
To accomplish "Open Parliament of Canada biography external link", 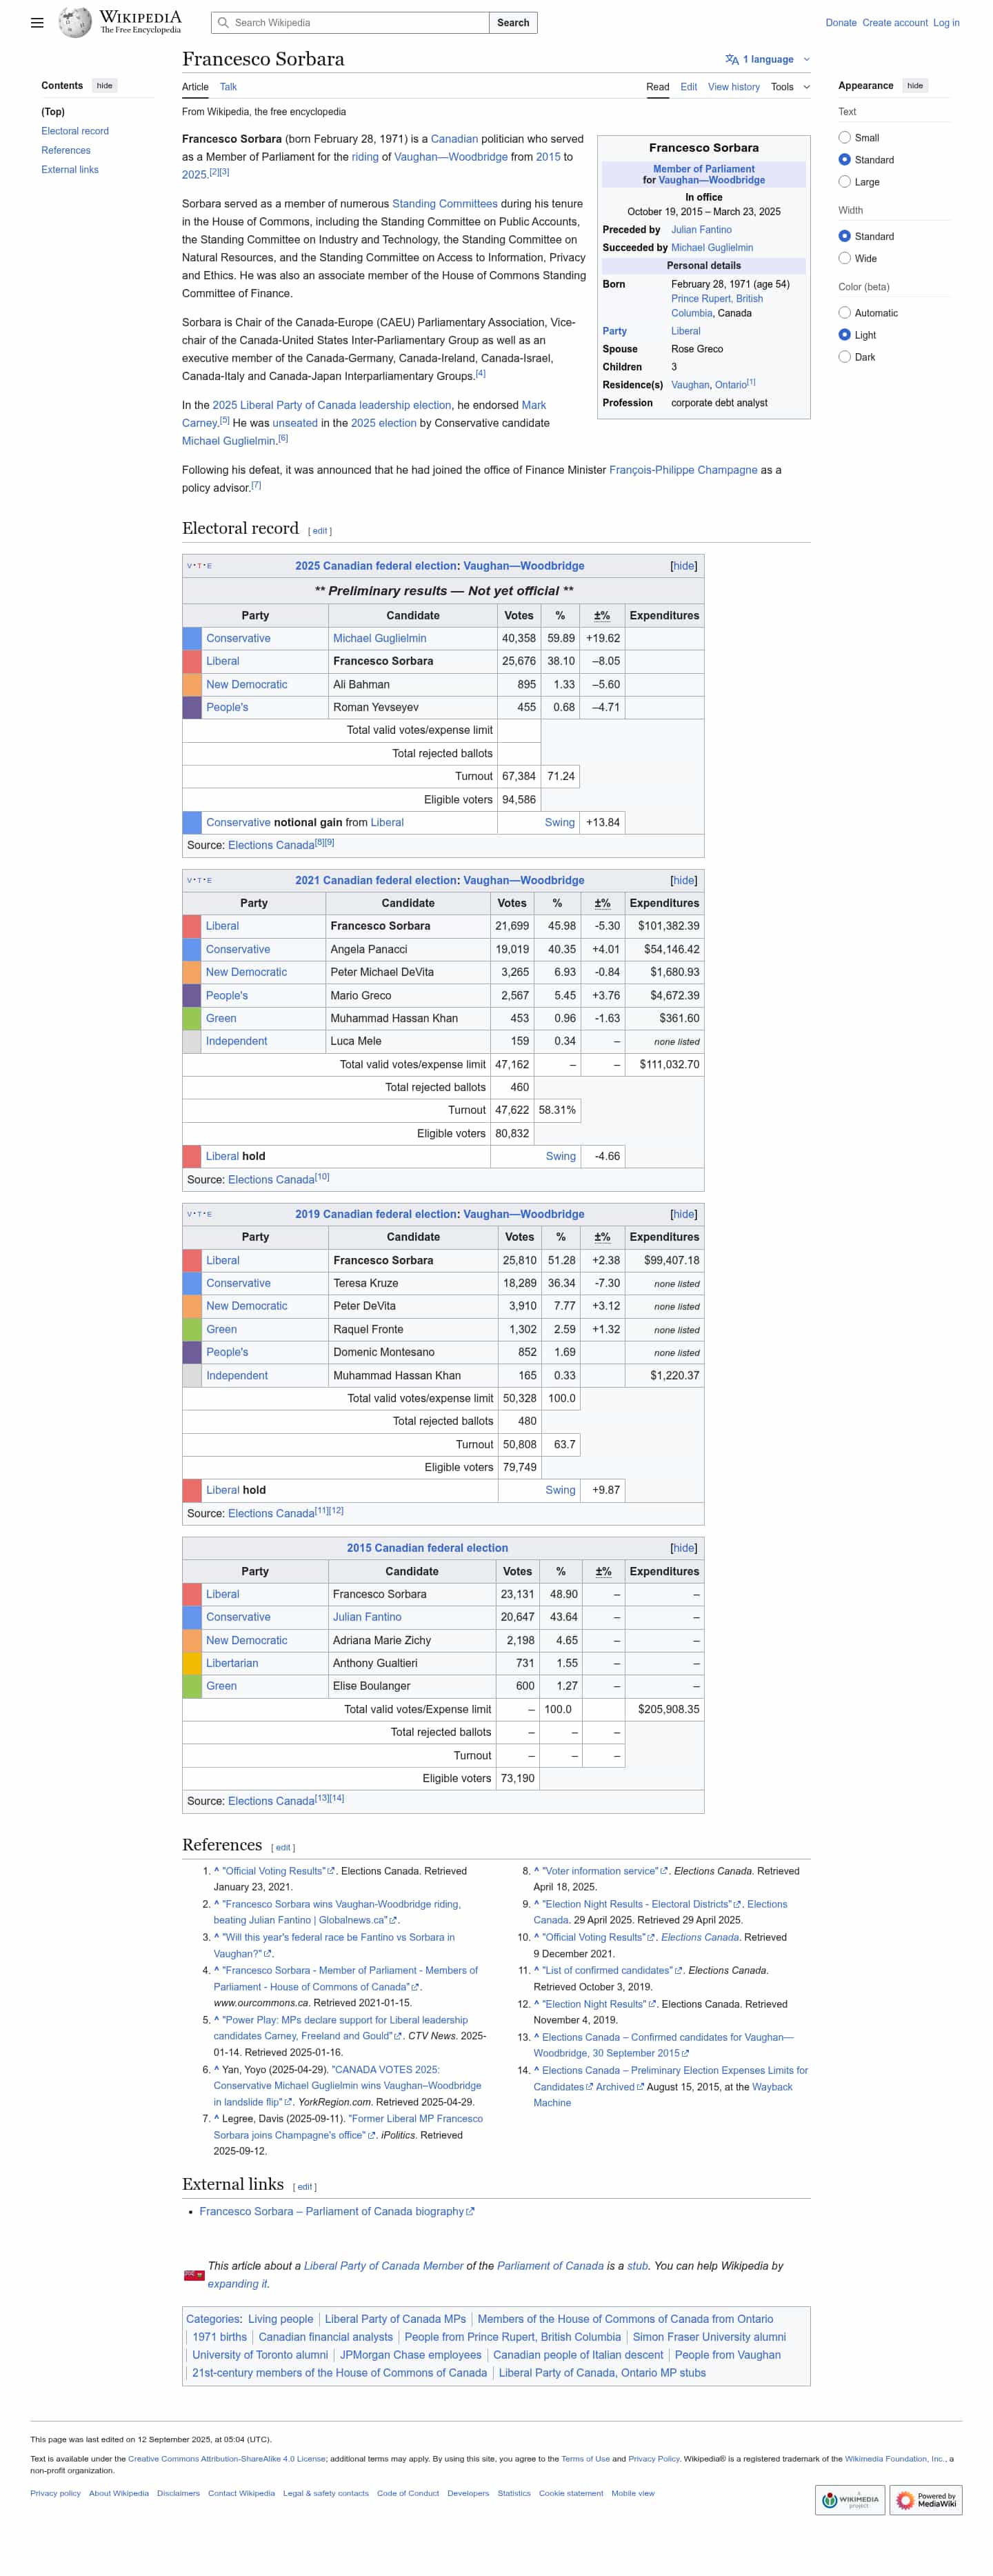I will [x=337, y=2211].
